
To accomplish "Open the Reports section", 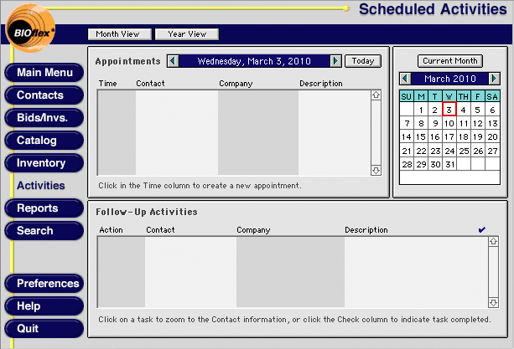I will click(x=44, y=208).
